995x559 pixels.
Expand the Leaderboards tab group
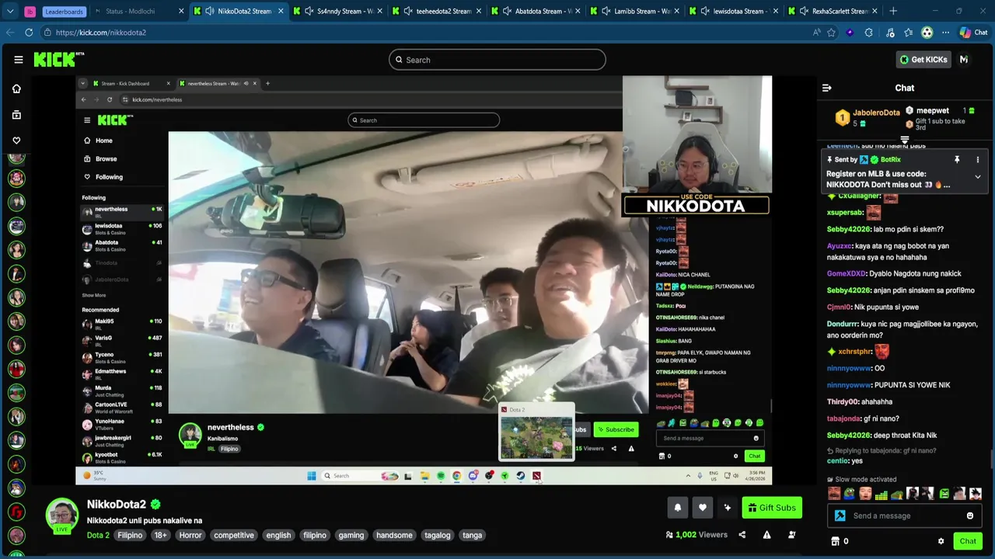coord(65,11)
